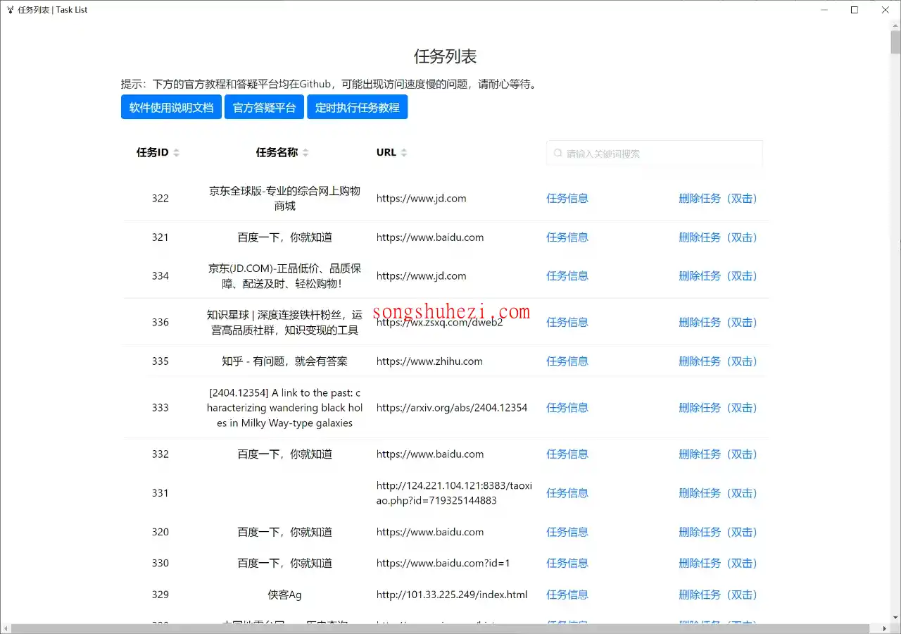Screen dimensions: 901x634
Task: Maximize the Task List window
Action: 855,10
